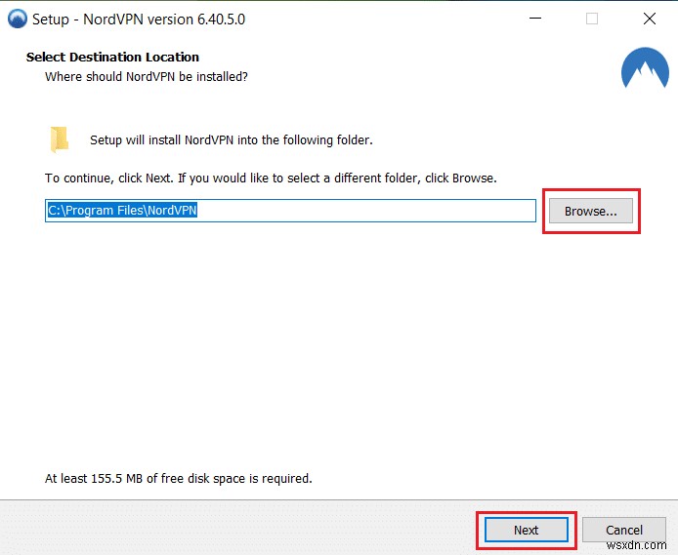The width and height of the screenshot is (678, 555).
Task: Close the setup window
Action: coord(649,19)
